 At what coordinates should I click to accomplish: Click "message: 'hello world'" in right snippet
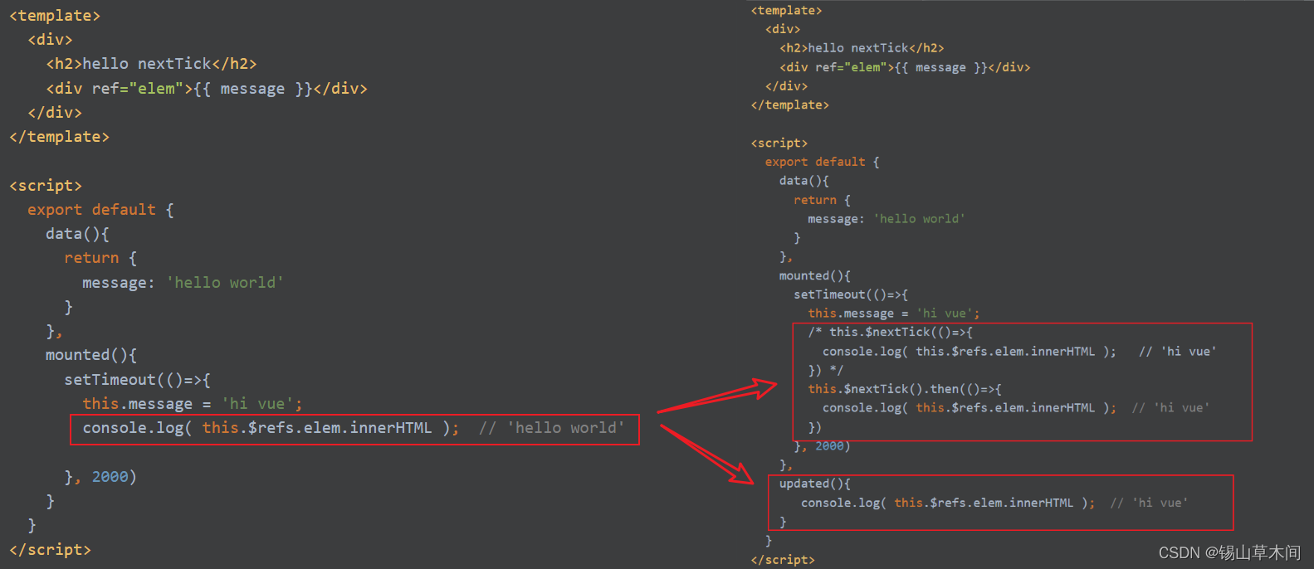[887, 219]
